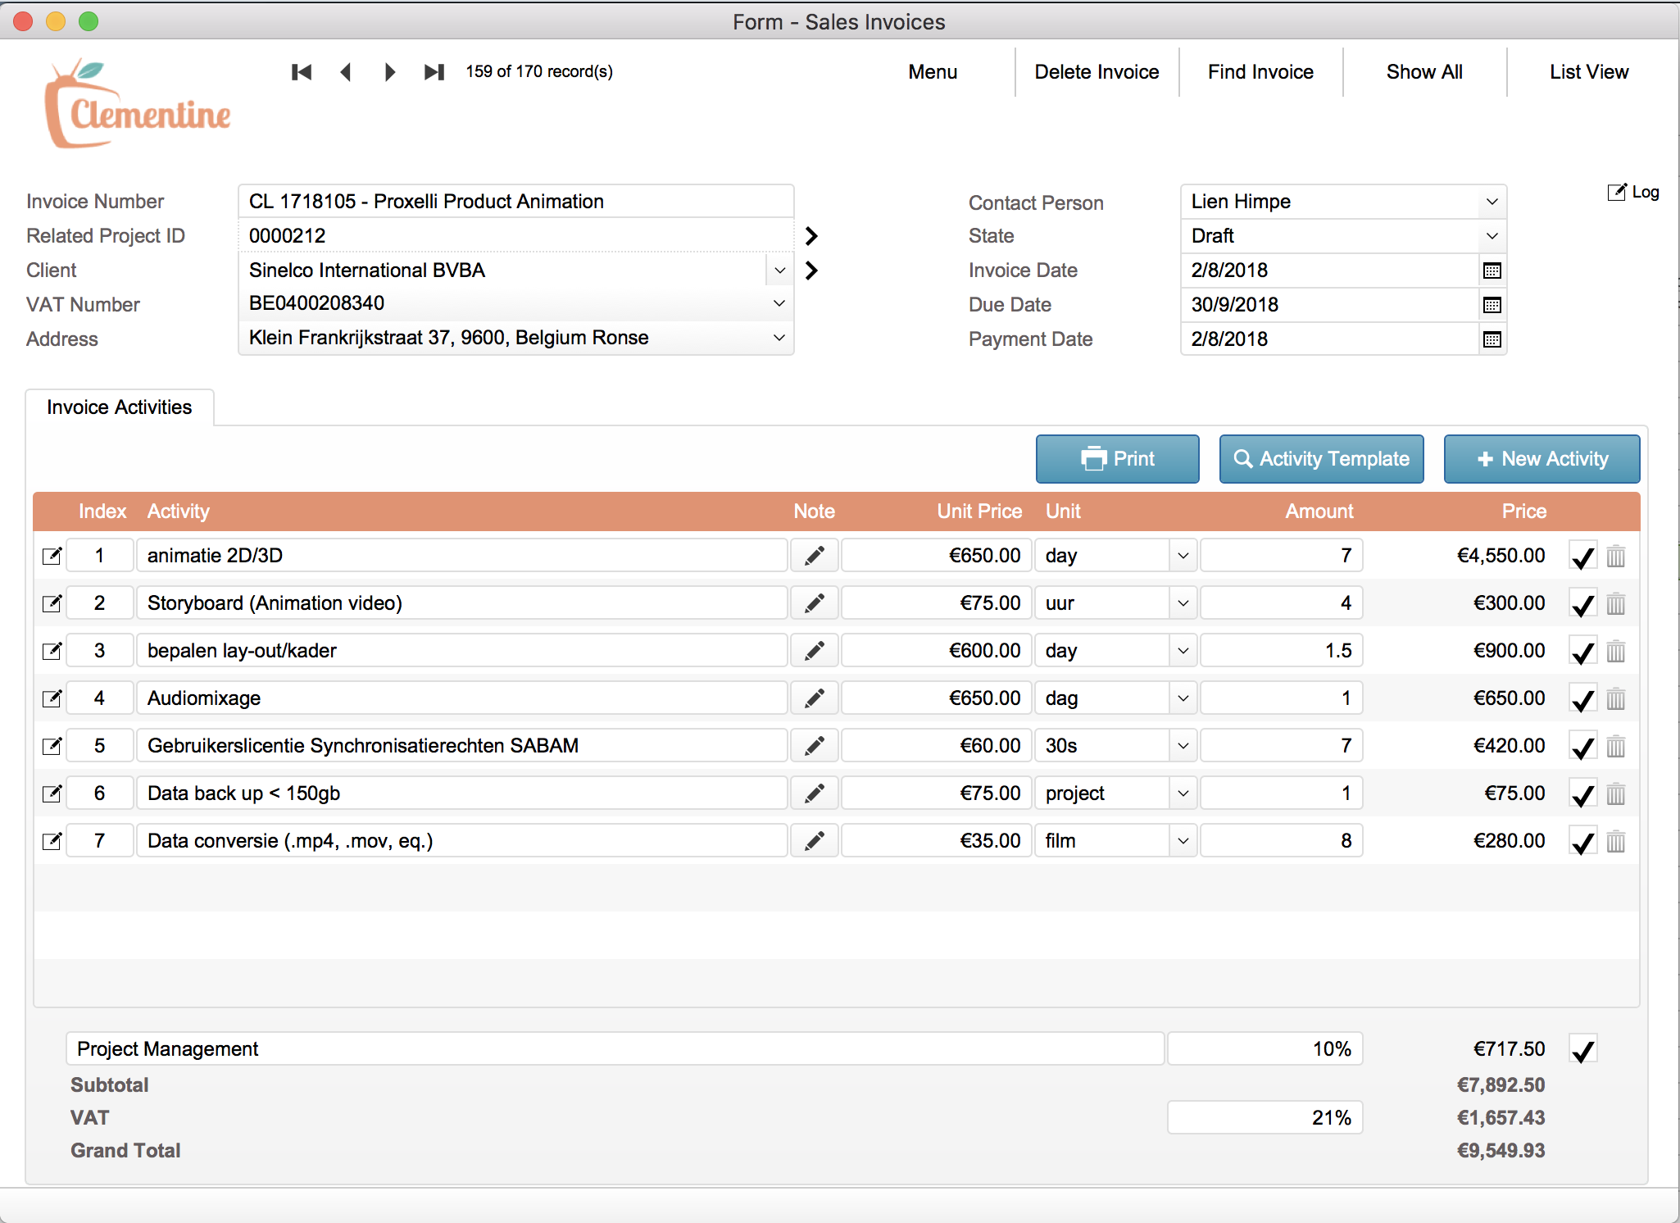
Task: Go to previous record arrow
Action: pyautogui.click(x=346, y=72)
